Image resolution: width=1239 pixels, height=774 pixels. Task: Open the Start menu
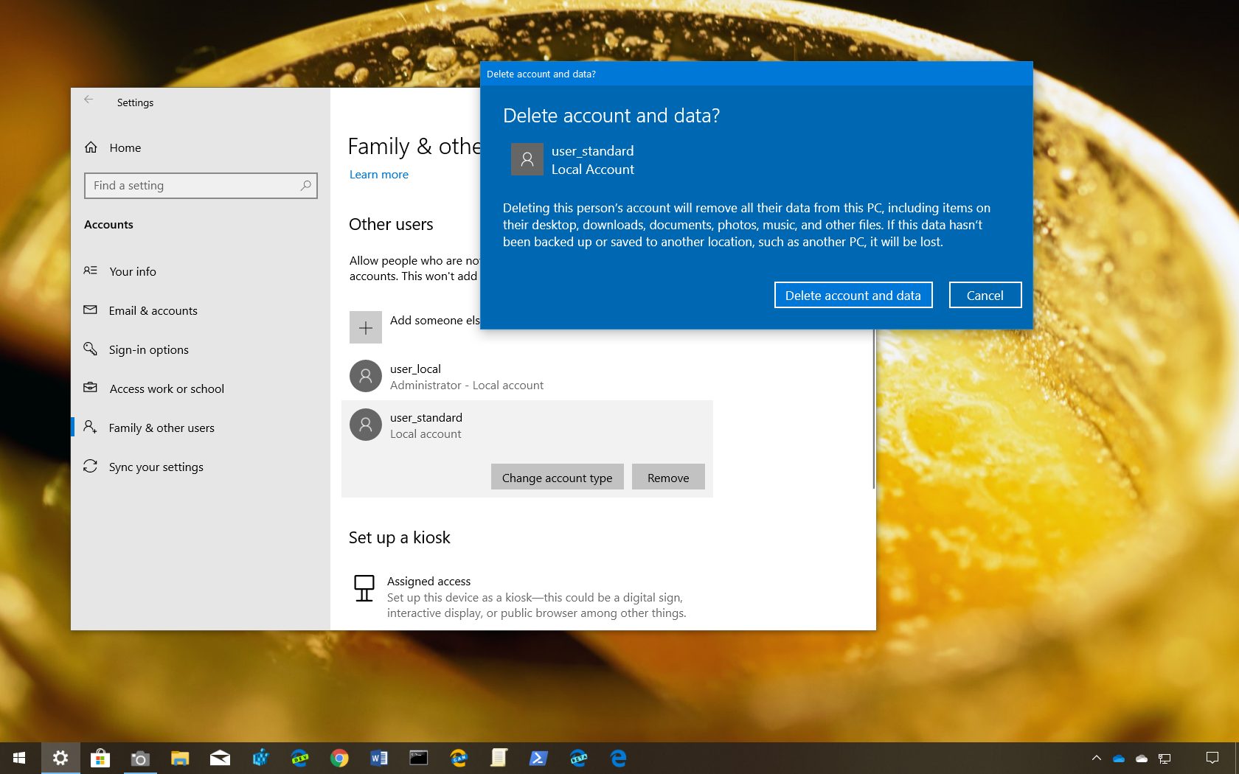pos(19,758)
